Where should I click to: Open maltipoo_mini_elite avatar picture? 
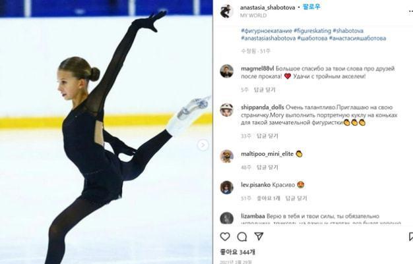tap(226, 157)
